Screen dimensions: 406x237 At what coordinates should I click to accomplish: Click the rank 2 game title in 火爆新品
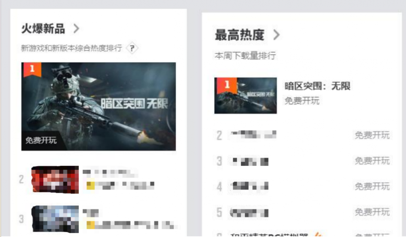(x=110, y=173)
